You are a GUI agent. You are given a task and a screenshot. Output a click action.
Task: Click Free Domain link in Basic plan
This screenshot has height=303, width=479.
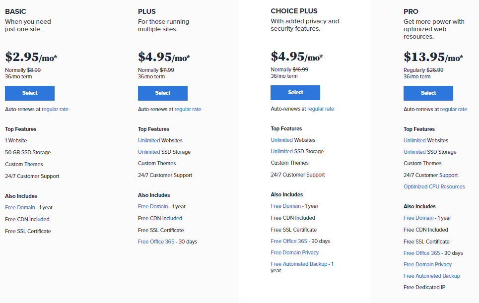[20, 207]
